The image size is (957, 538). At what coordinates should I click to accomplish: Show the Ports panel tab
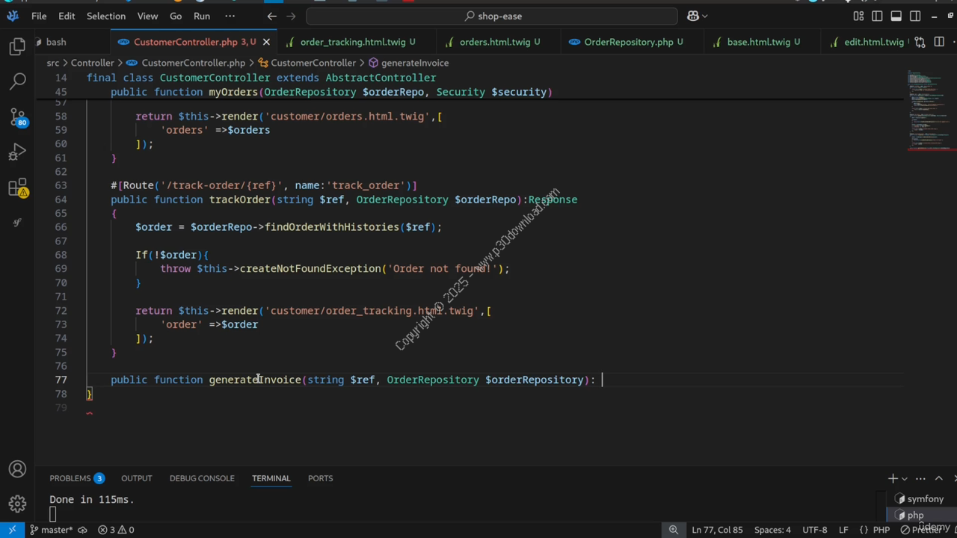click(320, 478)
